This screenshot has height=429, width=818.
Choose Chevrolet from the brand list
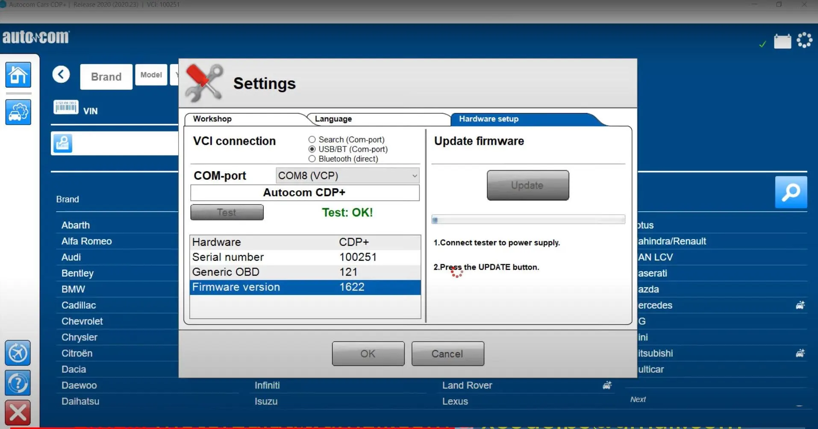click(82, 321)
